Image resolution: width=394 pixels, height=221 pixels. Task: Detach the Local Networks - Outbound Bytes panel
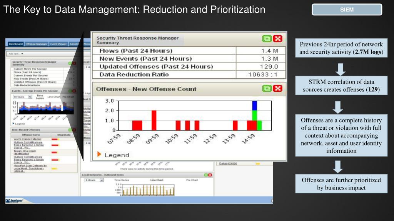point(206,175)
